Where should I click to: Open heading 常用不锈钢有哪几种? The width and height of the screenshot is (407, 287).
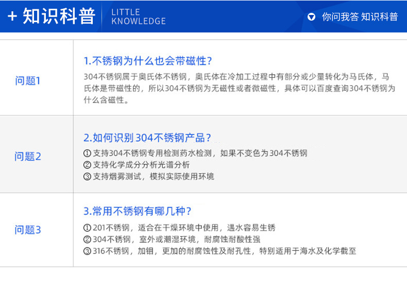click(x=138, y=211)
